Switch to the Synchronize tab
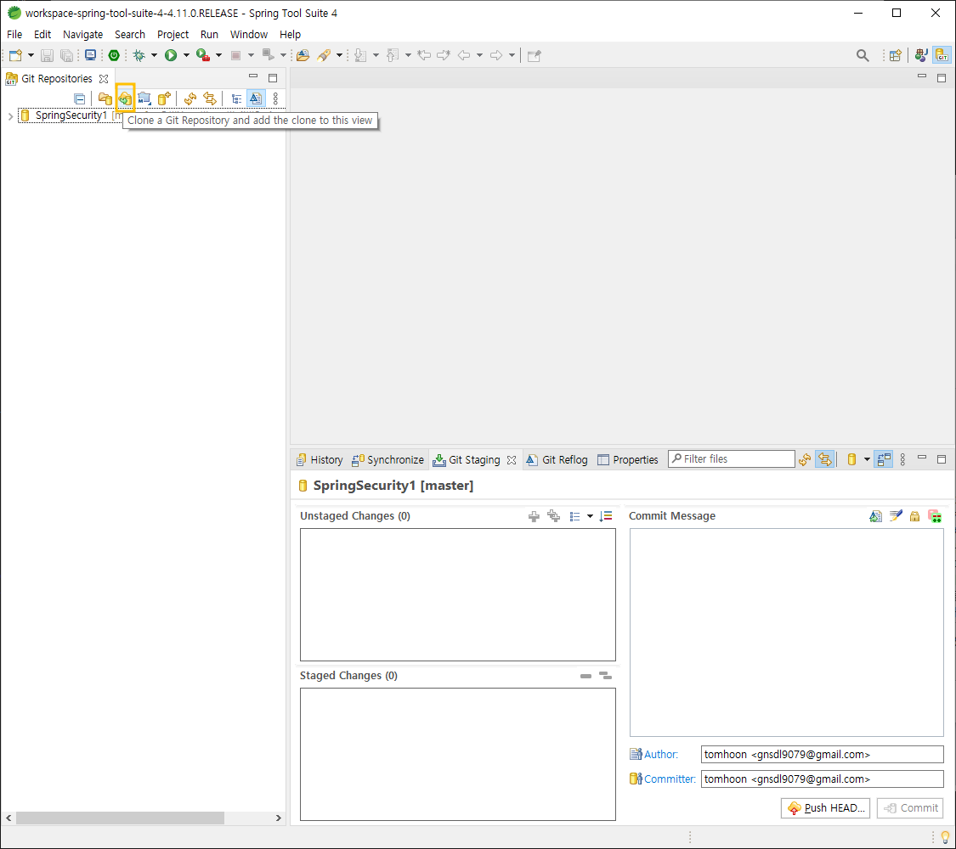 click(x=387, y=460)
